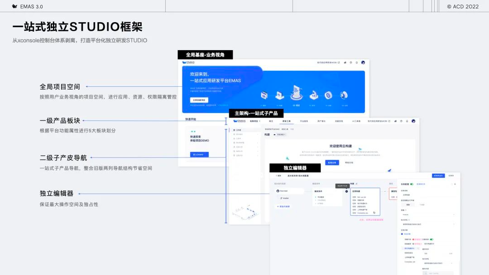The height and width of the screenshot is (275, 489).
Task: Open the dropdown below the timeout field
Action: [x=437, y=264]
